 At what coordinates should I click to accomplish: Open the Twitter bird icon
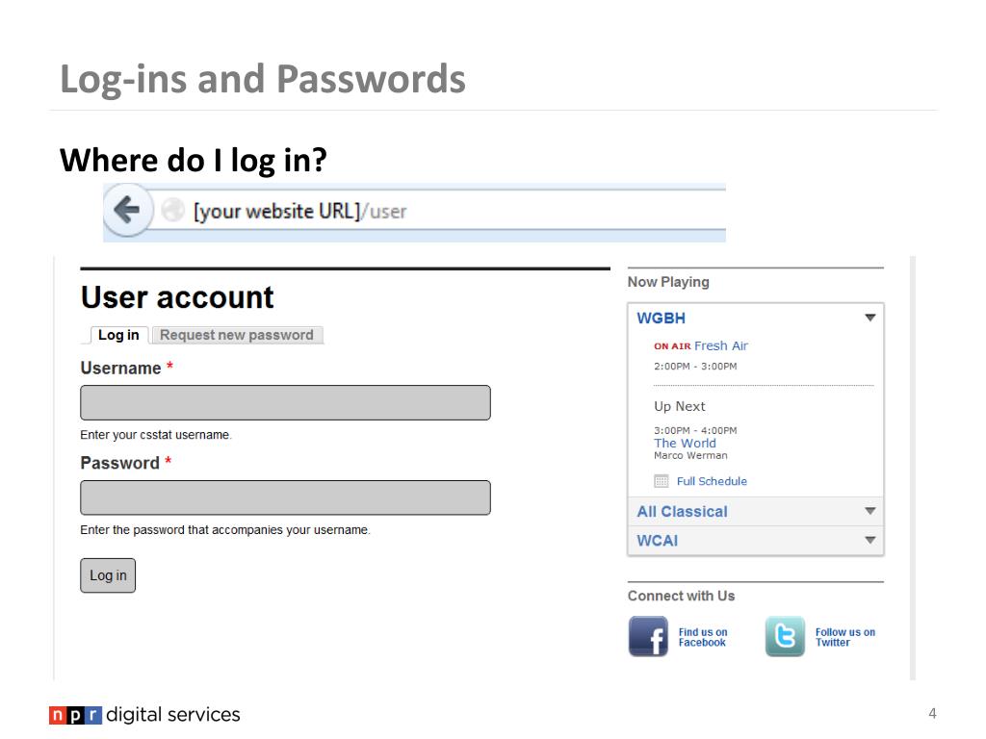pos(785,637)
